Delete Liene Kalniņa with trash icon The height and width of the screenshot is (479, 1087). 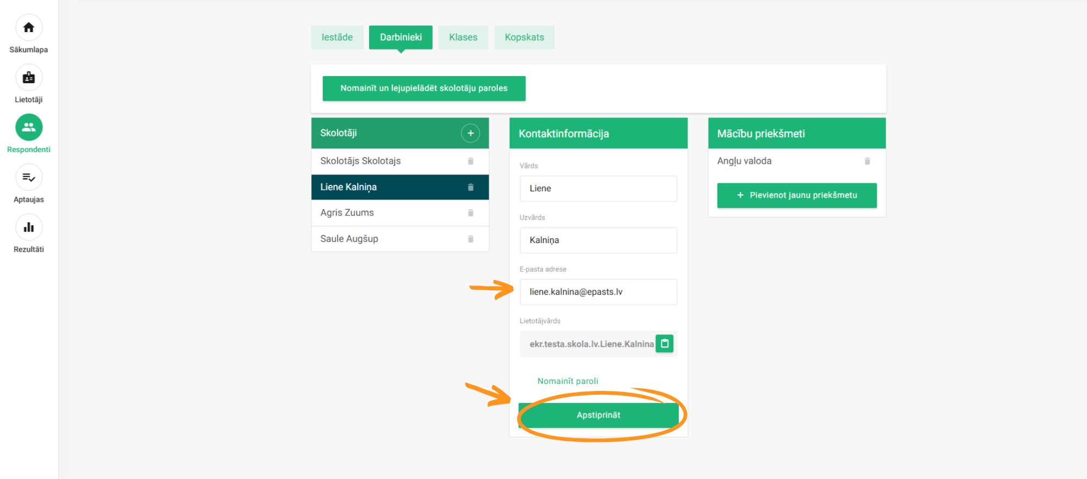pos(471,188)
